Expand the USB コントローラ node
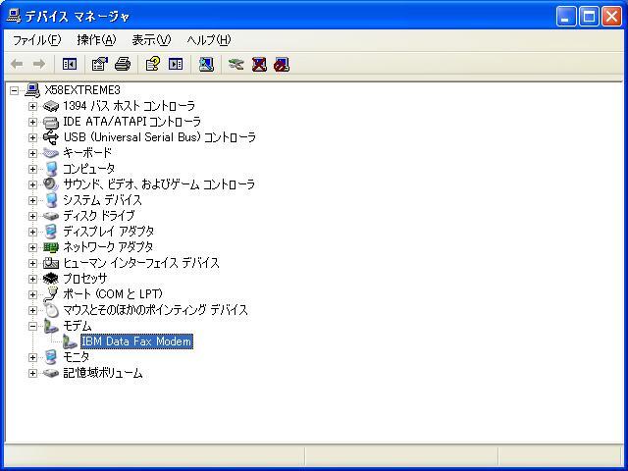This screenshot has width=628, height=471. pyautogui.click(x=32, y=137)
